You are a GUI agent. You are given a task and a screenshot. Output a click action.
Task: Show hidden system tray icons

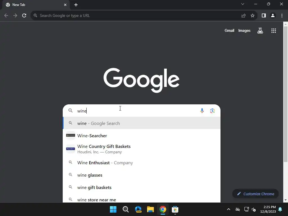[229, 209]
